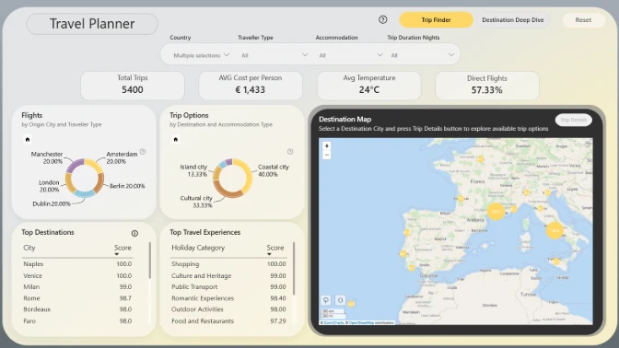Sort by the Holiday Category column header
619x348 pixels.
tap(198, 248)
